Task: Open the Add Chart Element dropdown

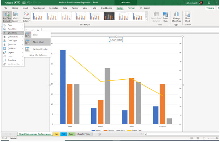Action: click(x=7, y=17)
